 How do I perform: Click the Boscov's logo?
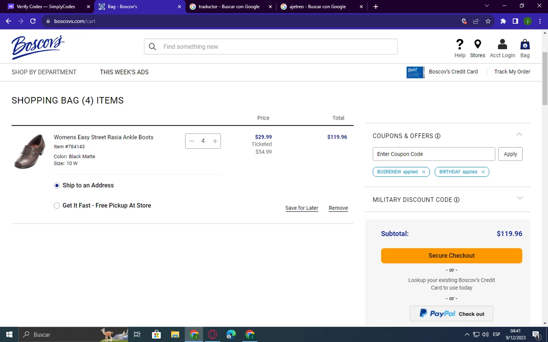(38, 47)
